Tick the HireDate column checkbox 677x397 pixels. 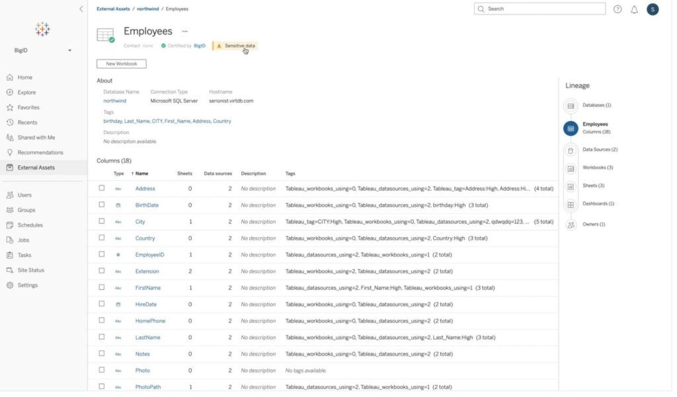click(102, 304)
